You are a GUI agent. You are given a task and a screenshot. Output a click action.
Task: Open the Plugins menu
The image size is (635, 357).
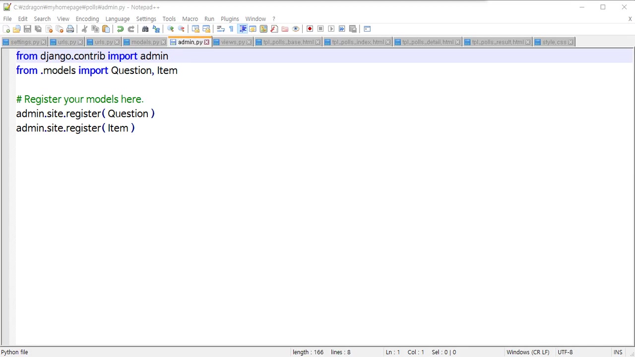[230, 19]
